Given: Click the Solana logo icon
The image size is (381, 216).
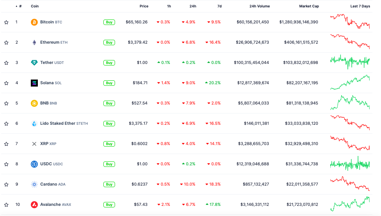Looking at the screenshot, I should [x=34, y=83].
